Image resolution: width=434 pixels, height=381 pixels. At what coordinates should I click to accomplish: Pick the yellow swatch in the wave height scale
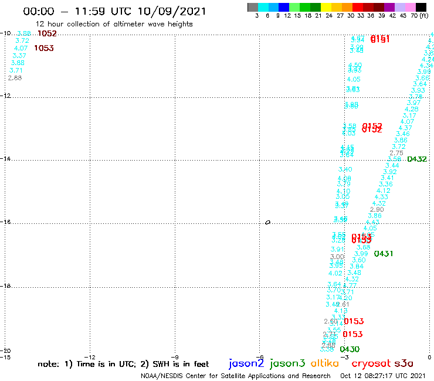[x=326, y=7]
